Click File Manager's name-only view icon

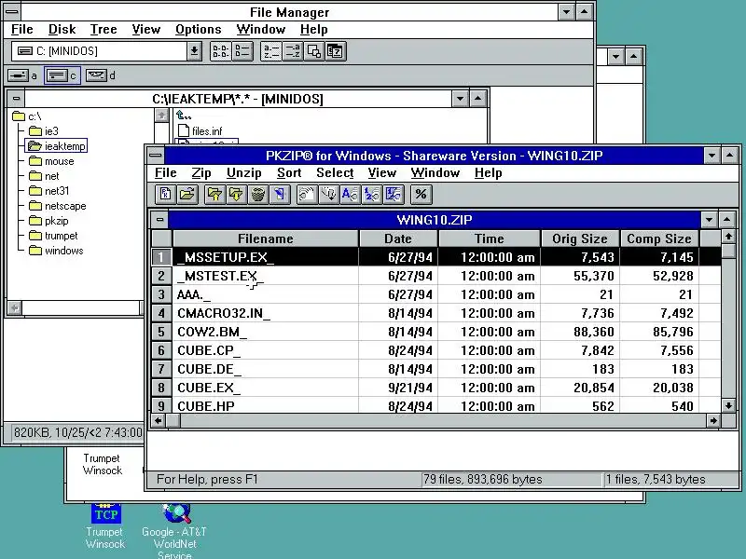(220, 51)
